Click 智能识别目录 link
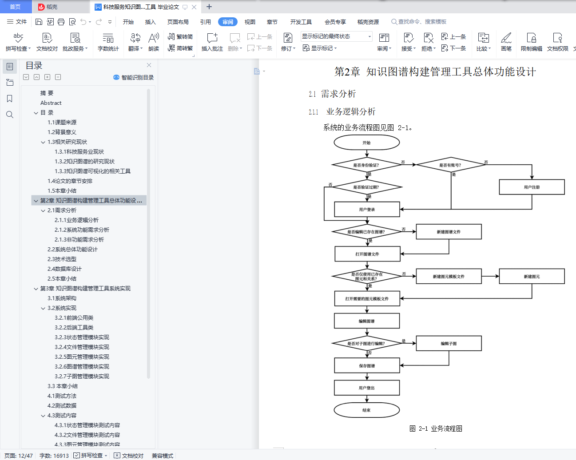This screenshot has height=460, width=576. coord(134,77)
